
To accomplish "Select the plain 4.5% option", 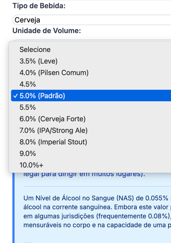I will click(91, 84).
